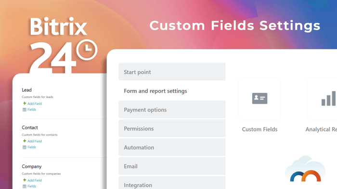Open the Email settings section
This screenshot has width=337, height=189.
click(x=172, y=166)
